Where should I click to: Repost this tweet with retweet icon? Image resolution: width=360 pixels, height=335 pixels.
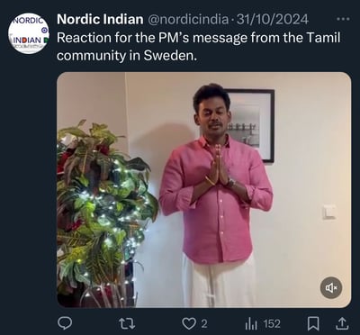(x=127, y=323)
